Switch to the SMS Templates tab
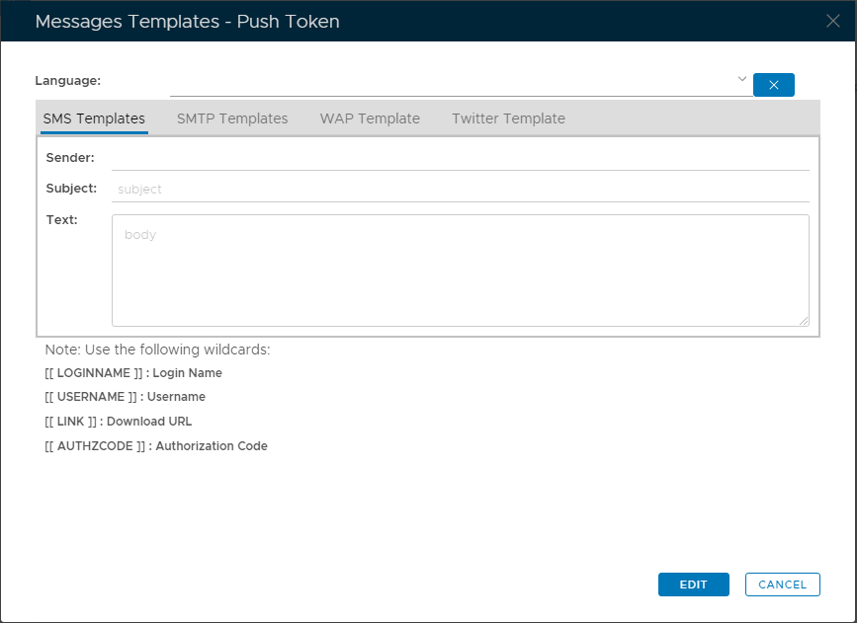This screenshot has width=857, height=623. pos(94,118)
